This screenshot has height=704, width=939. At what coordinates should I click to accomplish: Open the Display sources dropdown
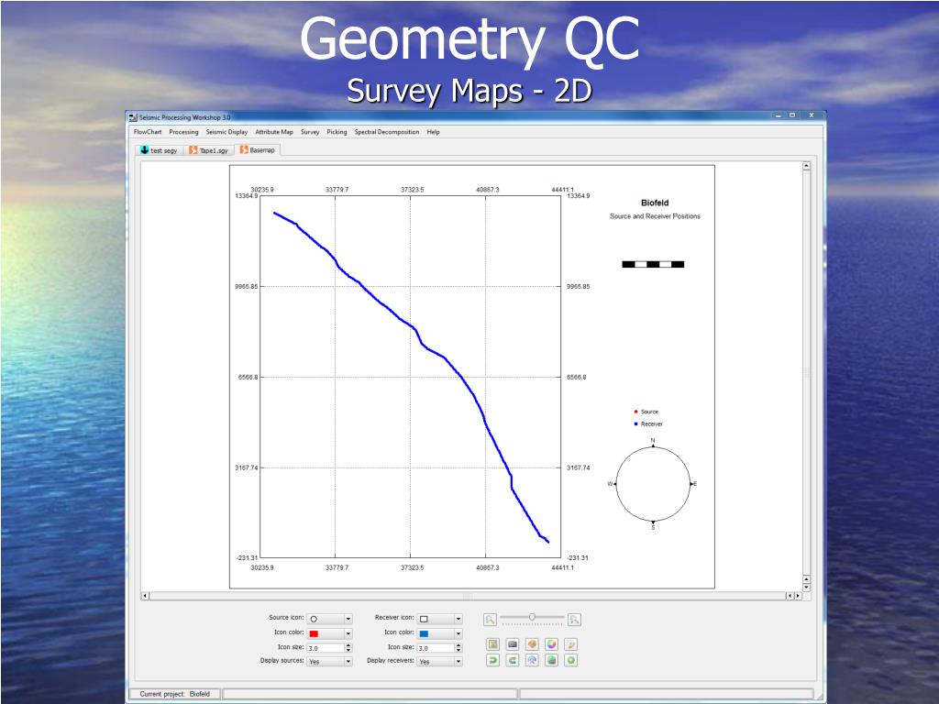(x=329, y=662)
